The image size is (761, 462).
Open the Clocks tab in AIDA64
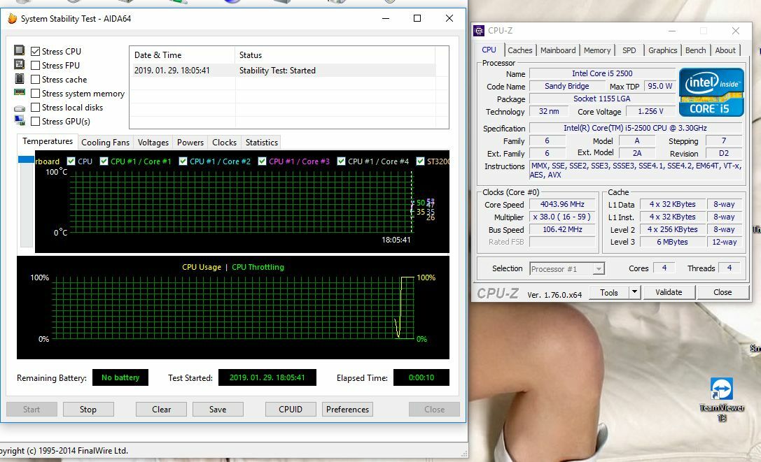(224, 143)
